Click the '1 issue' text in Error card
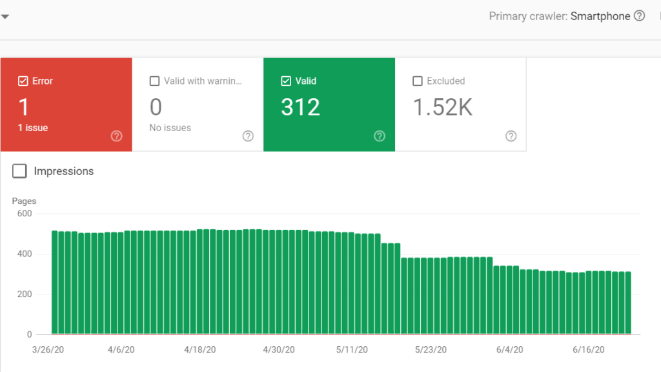Image resolution: width=661 pixels, height=372 pixels. (x=33, y=128)
